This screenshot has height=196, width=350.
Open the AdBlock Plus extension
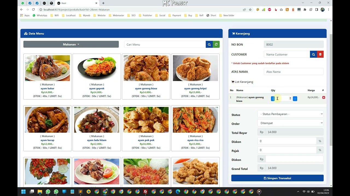[269, 10]
